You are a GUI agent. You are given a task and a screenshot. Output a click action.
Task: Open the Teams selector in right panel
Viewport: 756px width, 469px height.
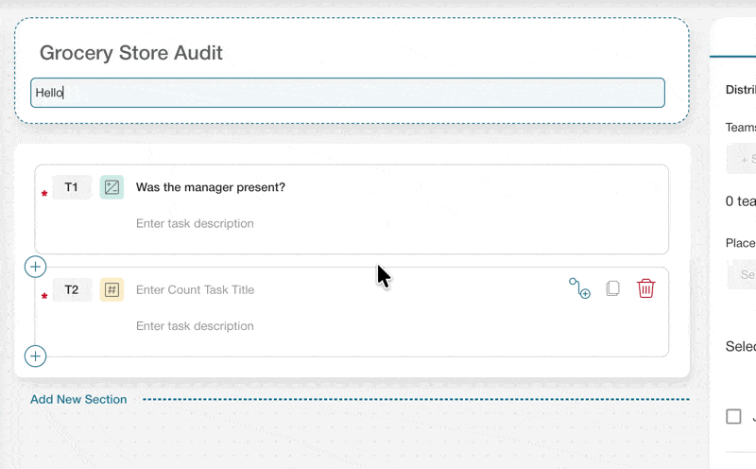coord(742,159)
